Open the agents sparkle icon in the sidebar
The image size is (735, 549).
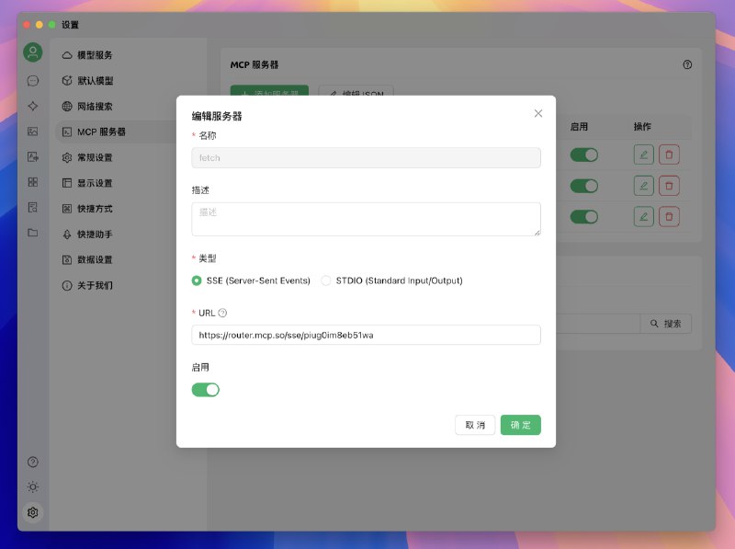33,106
